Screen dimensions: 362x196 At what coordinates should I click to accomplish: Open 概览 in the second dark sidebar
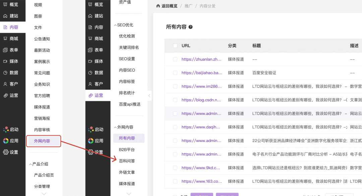96,4
